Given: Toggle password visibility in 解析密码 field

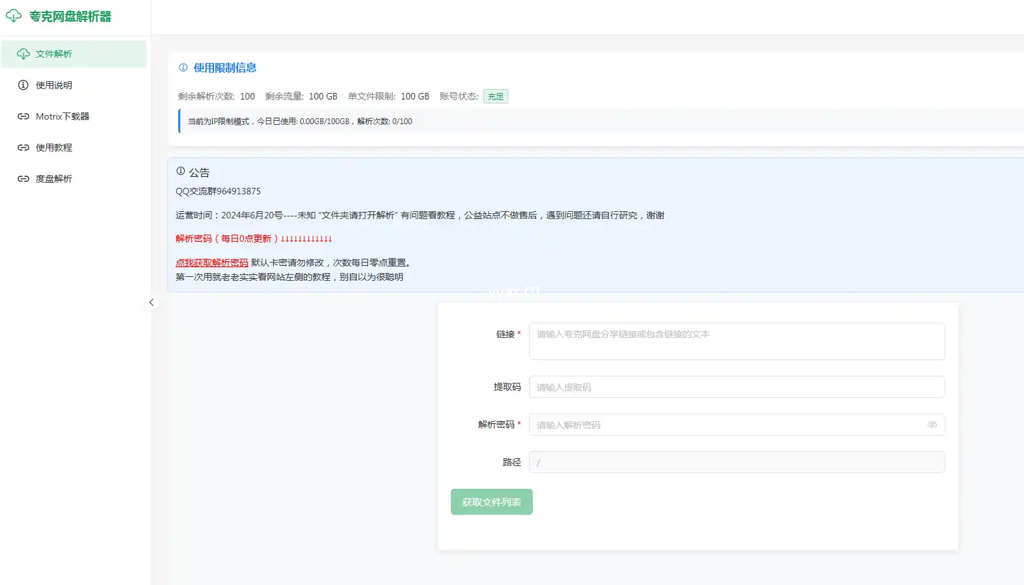Looking at the screenshot, I should click(932, 424).
